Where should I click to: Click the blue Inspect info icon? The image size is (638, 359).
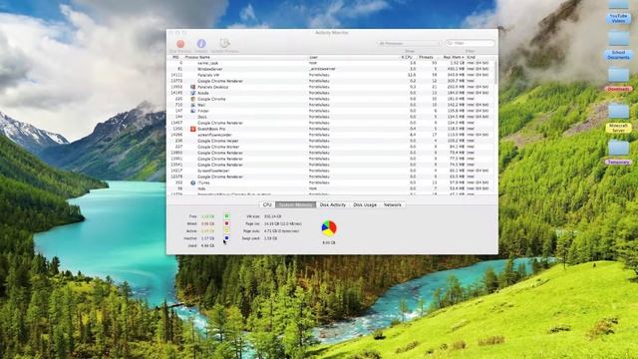pyautogui.click(x=201, y=43)
